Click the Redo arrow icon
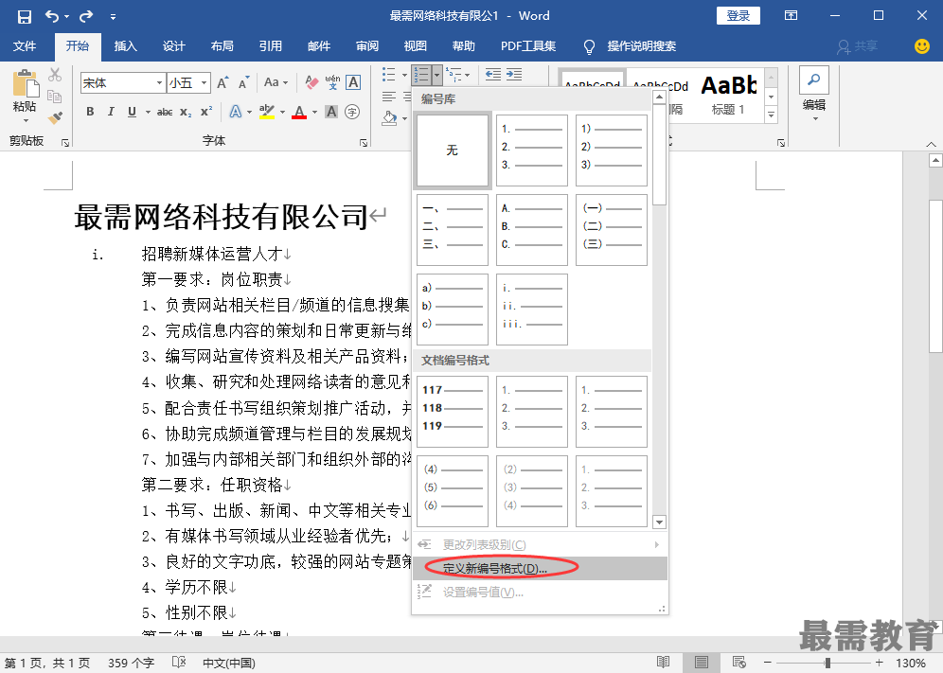 86,16
